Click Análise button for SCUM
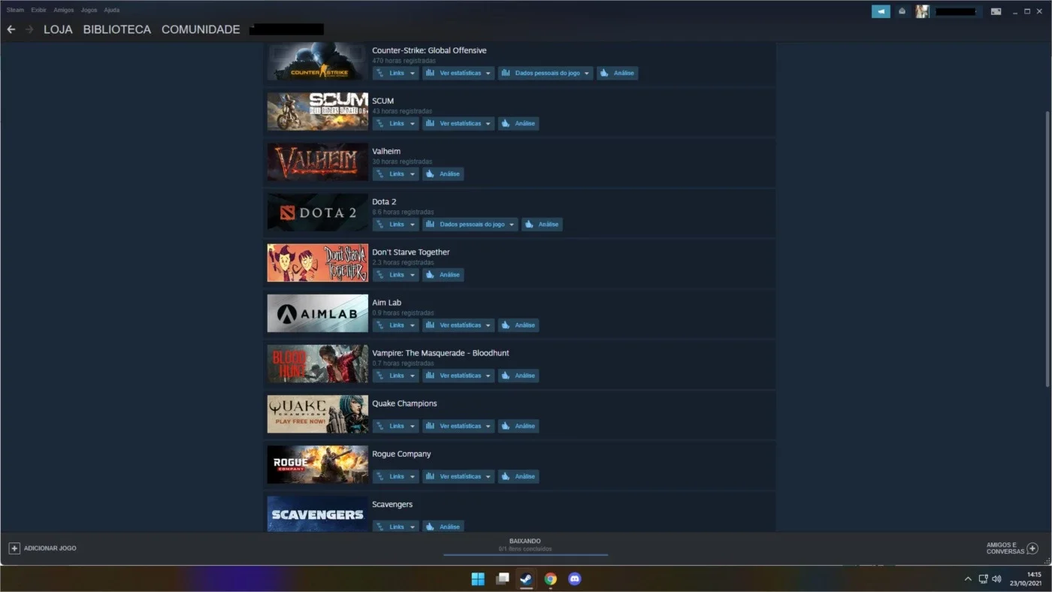Screen dimensions: 1052x592 tap(518, 123)
